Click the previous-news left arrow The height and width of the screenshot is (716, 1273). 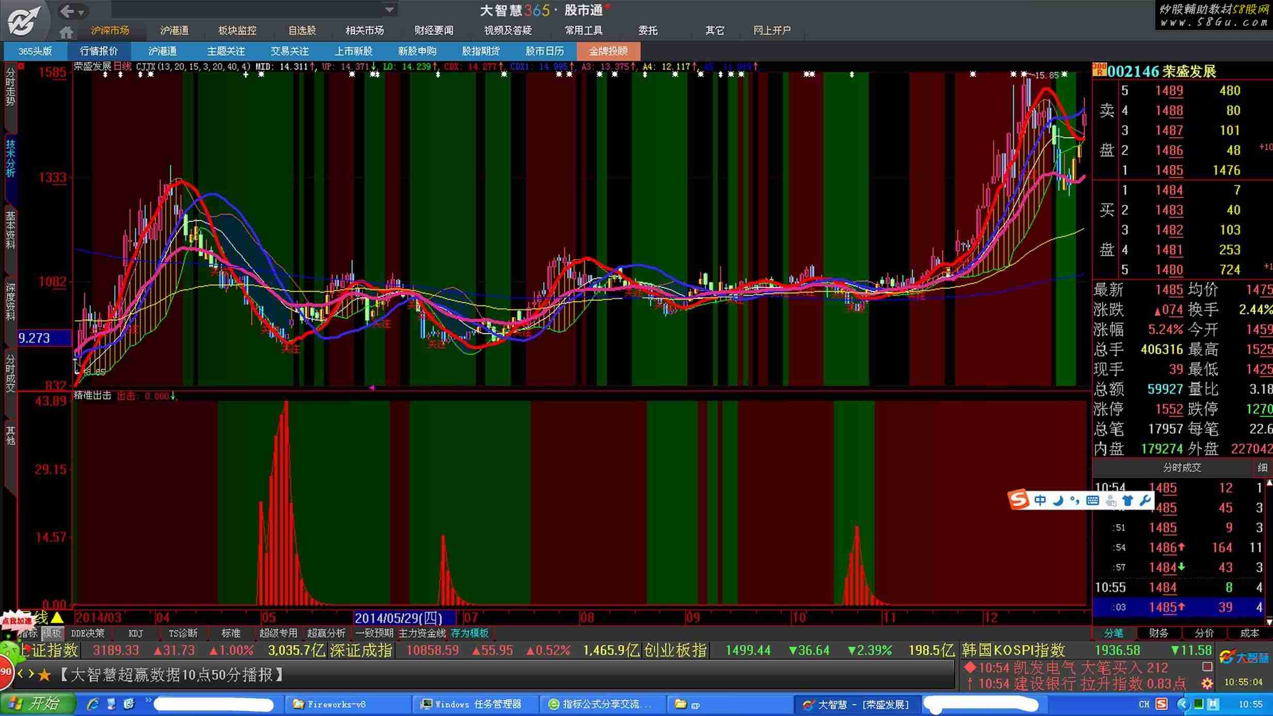pyautogui.click(x=21, y=674)
